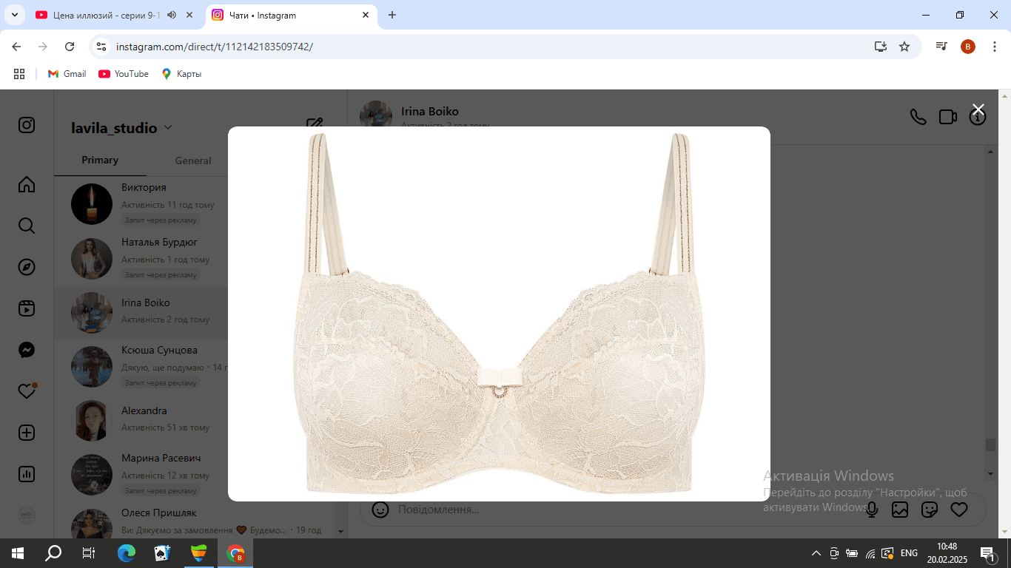The height and width of the screenshot is (568, 1011).
Task: Open Chrome media controls icon
Action: pyautogui.click(x=941, y=47)
